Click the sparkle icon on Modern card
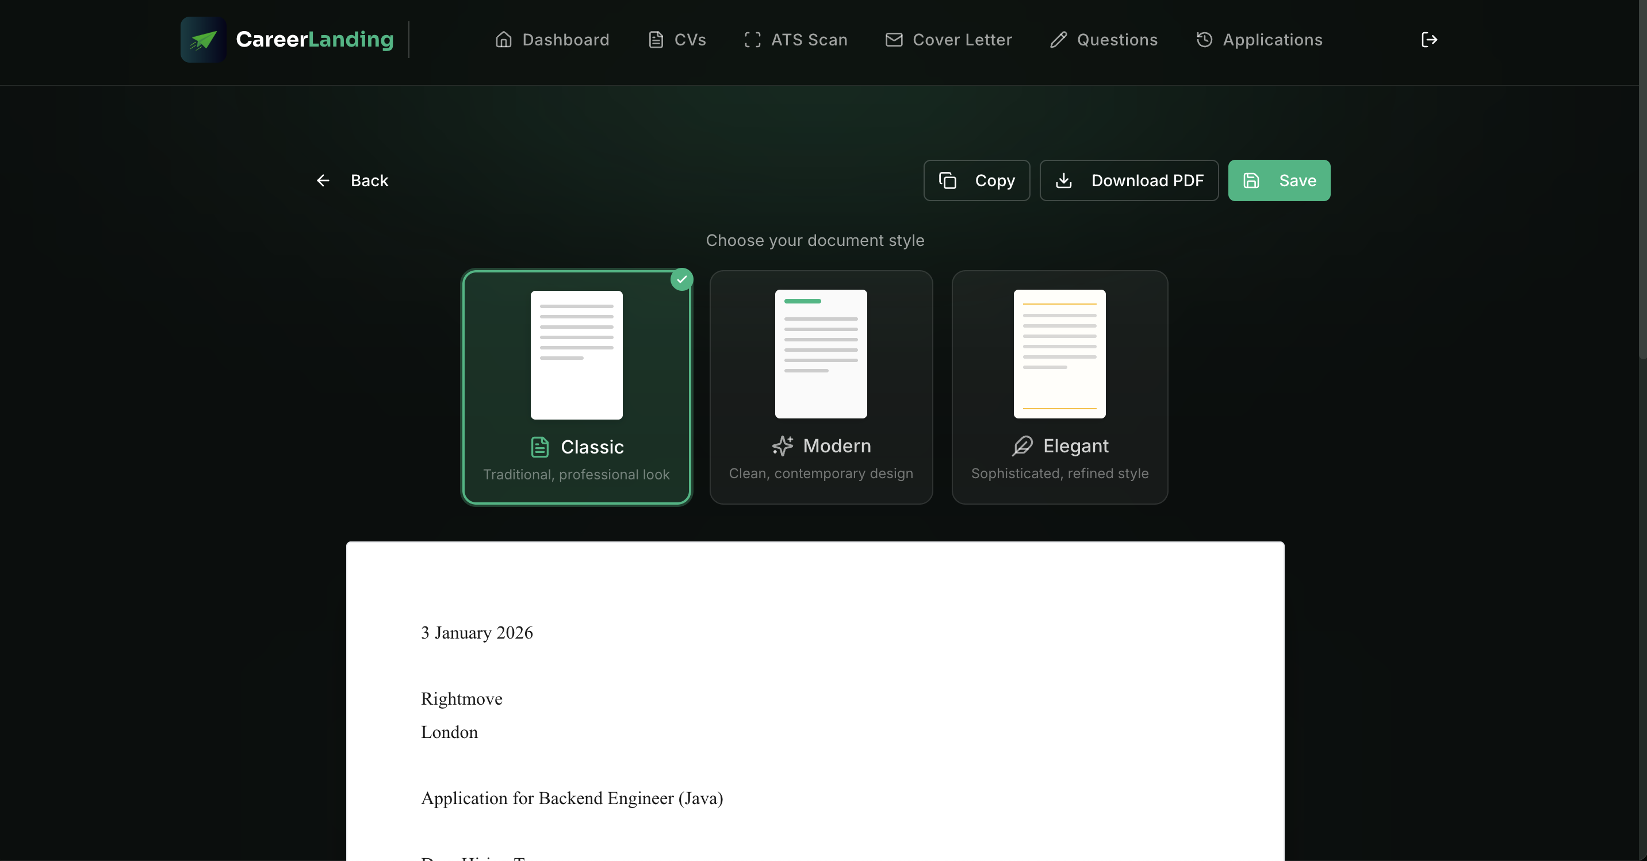 [784, 446]
